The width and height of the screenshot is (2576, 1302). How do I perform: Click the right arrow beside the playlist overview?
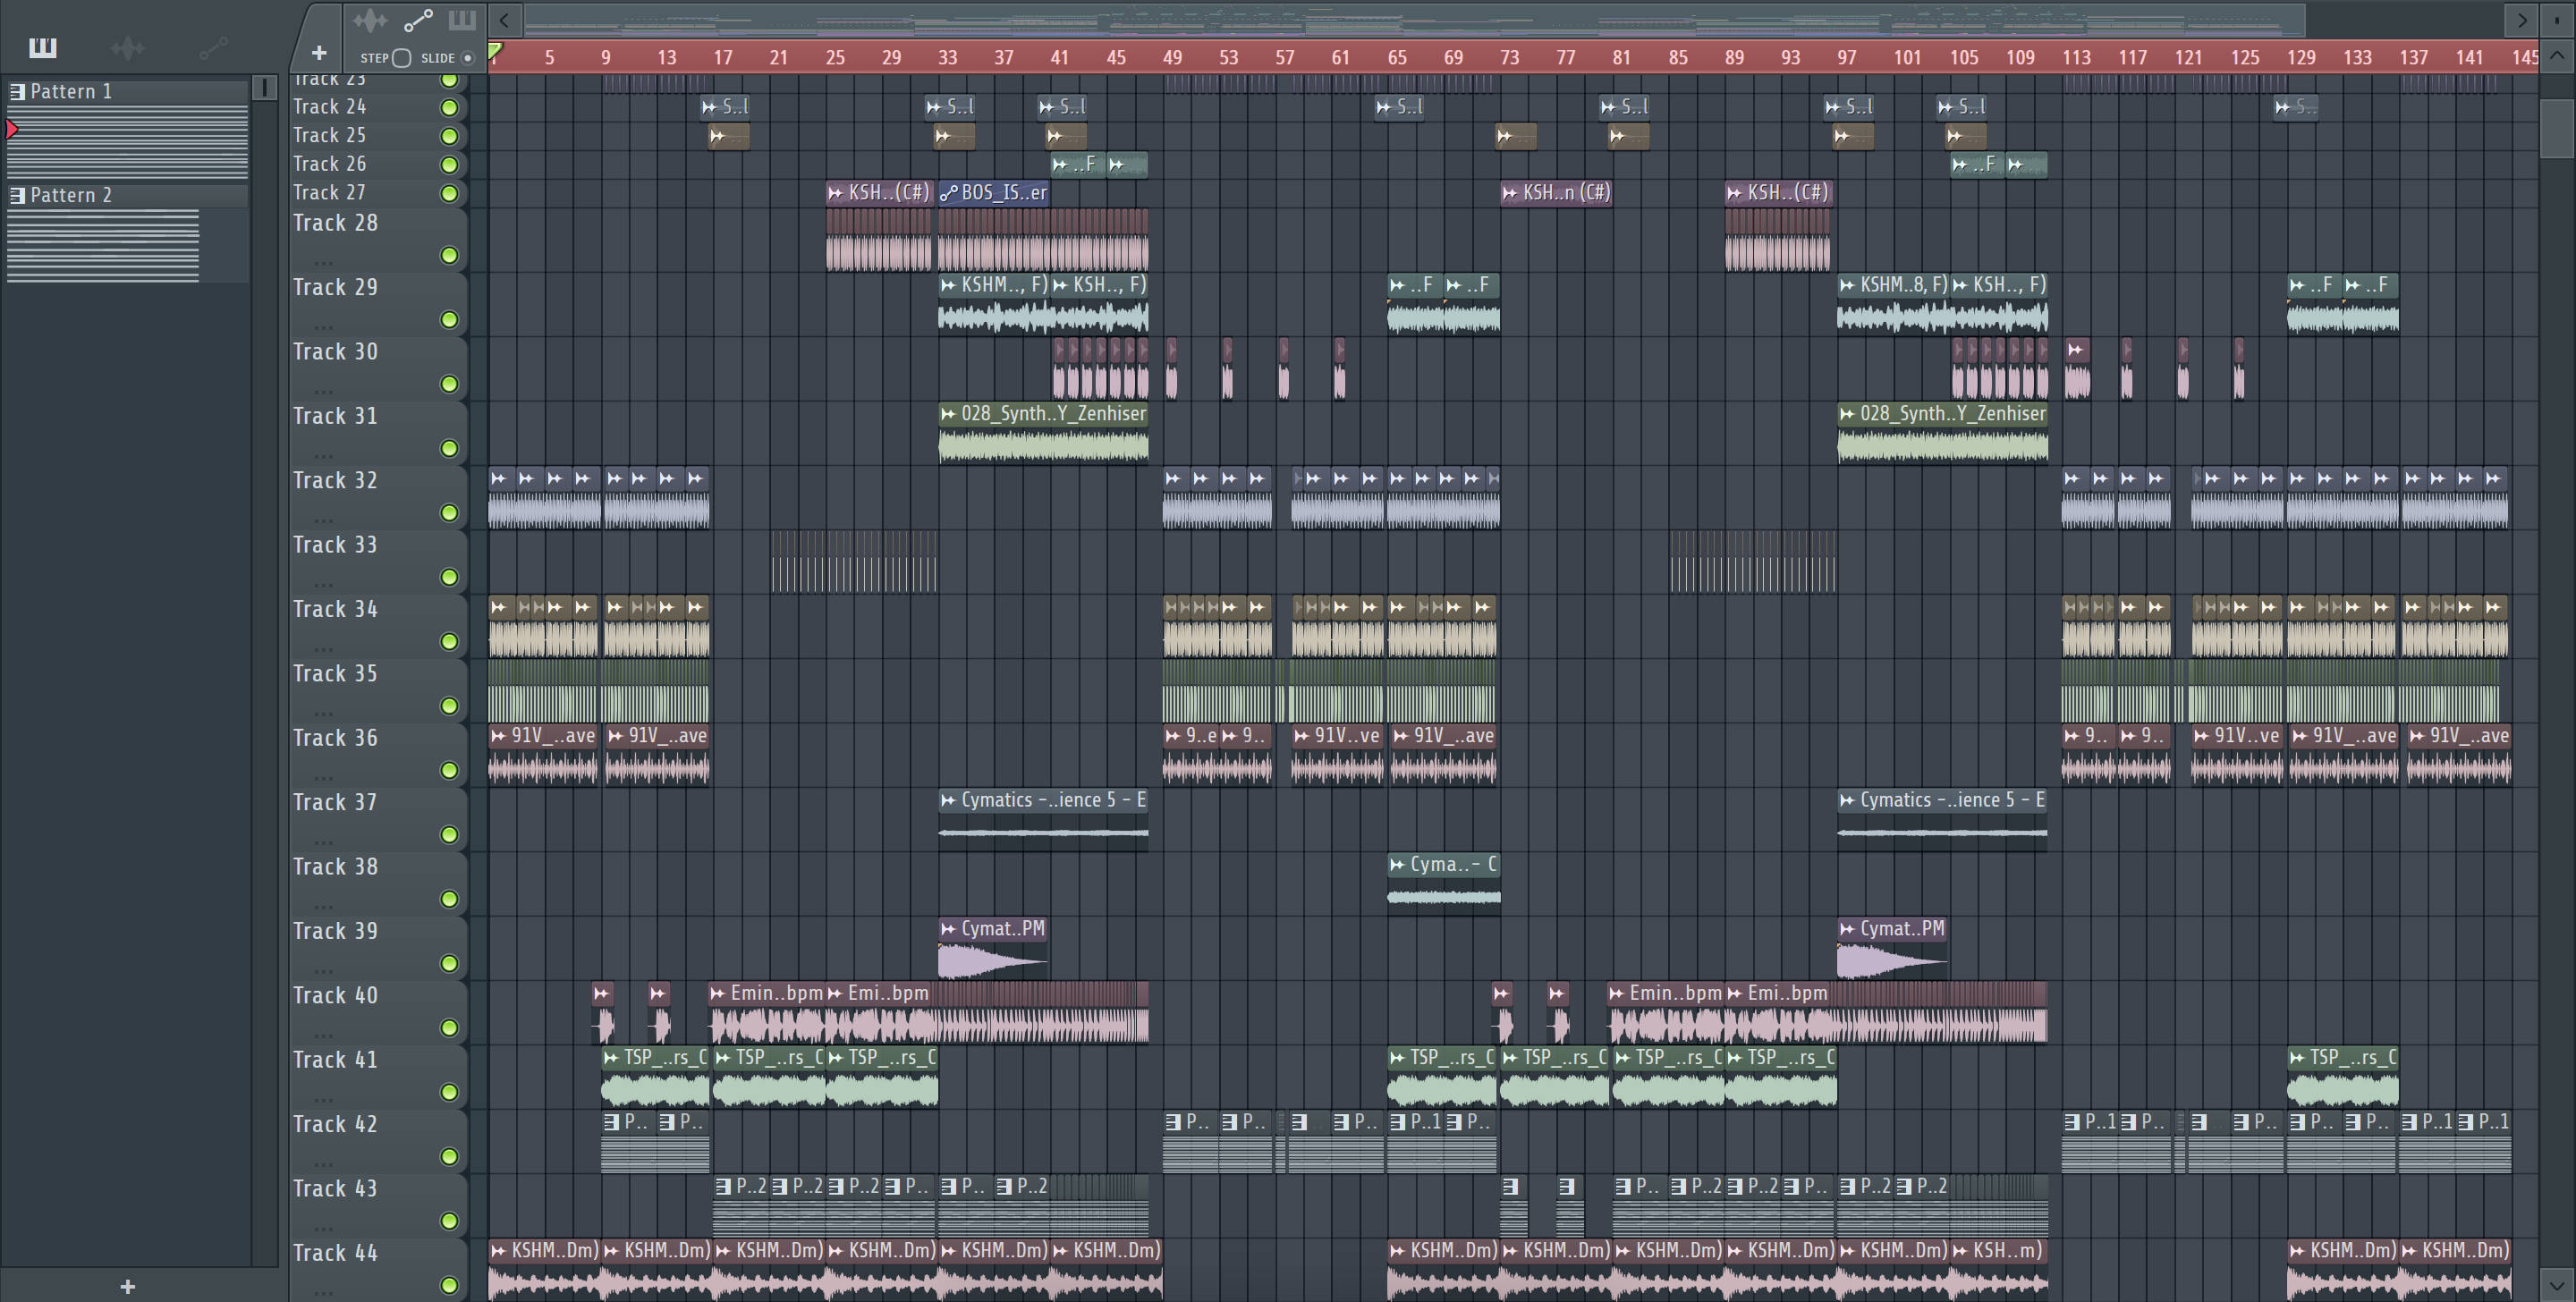point(2521,20)
